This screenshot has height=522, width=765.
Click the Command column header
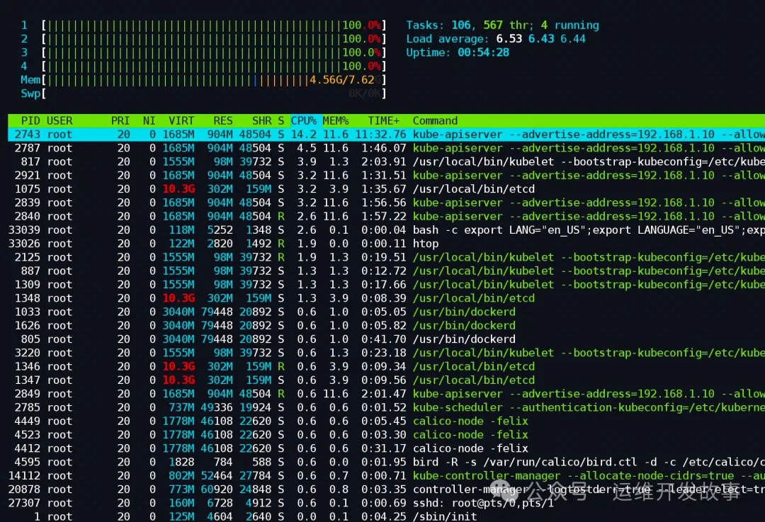pyautogui.click(x=435, y=120)
